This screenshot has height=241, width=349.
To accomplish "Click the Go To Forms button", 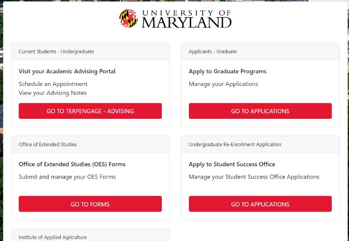I will 90,204.
